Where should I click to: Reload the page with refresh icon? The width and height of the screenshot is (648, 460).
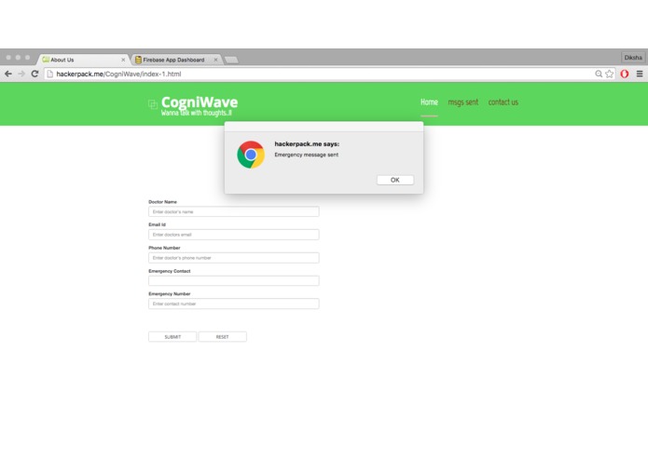pyautogui.click(x=34, y=74)
